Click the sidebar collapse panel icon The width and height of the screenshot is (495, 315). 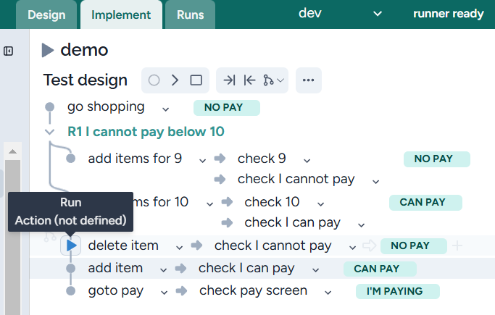[x=9, y=51]
